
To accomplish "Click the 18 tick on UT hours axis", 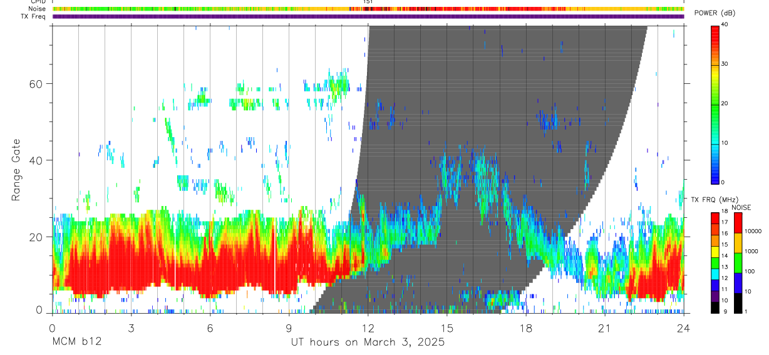I will tap(526, 327).
